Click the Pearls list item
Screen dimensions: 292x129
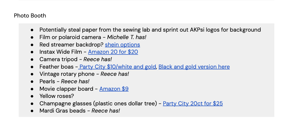[x=65, y=81]
